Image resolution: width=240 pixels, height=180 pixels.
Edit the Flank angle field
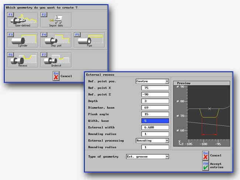pos(155,114)
